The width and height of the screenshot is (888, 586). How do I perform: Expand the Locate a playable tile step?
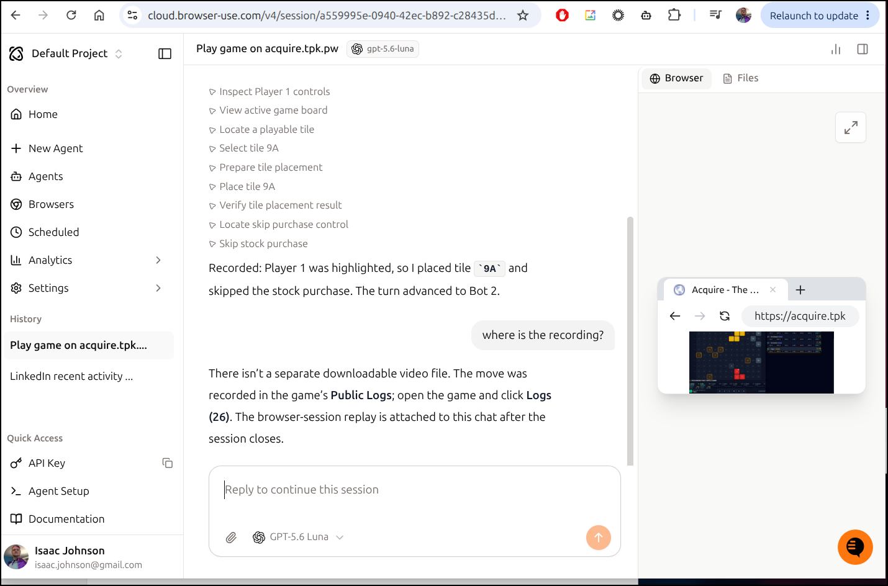coord(261,130)
